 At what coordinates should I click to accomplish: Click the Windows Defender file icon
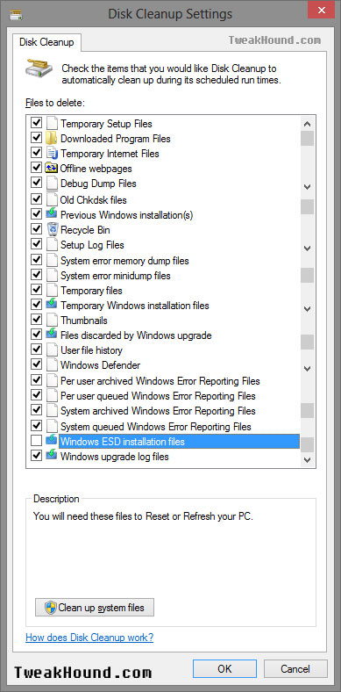tap(52, 365)
